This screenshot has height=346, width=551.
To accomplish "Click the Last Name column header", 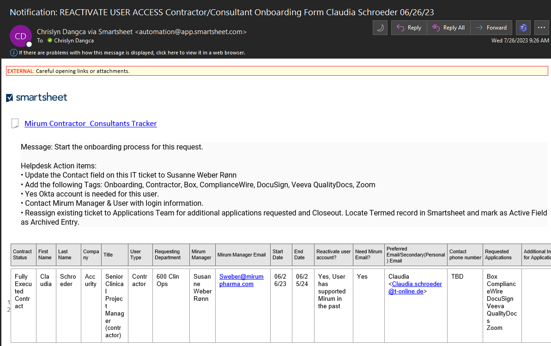I will 68,254.
